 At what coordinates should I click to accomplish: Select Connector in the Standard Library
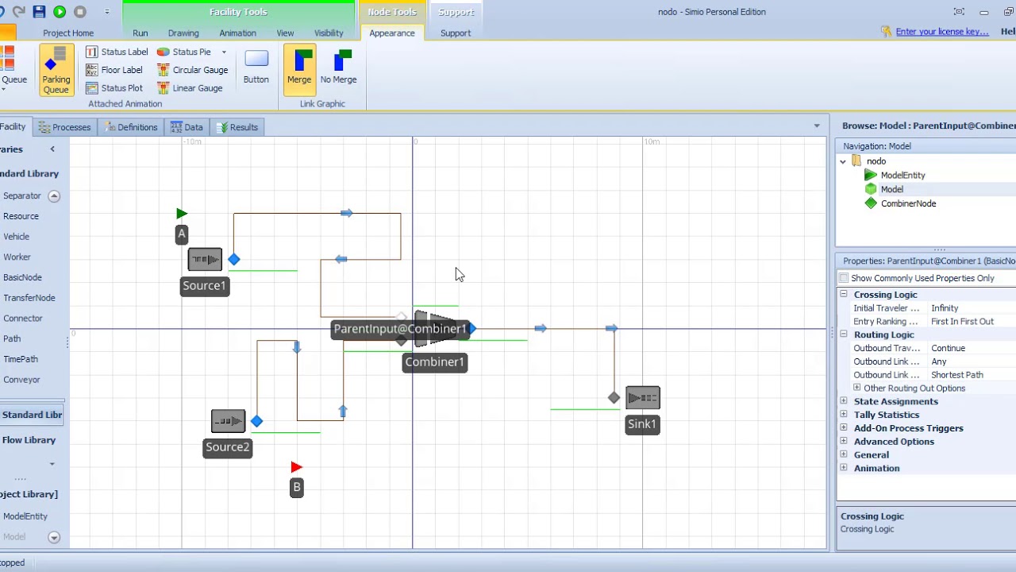click(22, 319)
